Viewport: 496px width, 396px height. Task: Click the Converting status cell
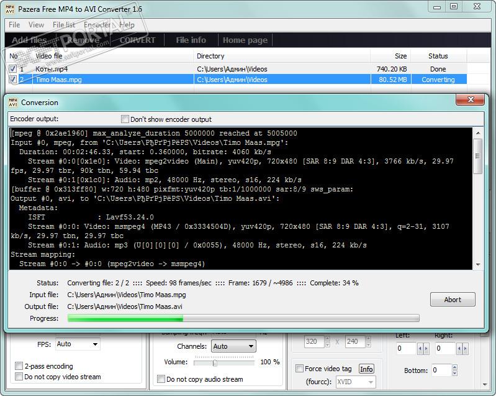tap(438, 80)
